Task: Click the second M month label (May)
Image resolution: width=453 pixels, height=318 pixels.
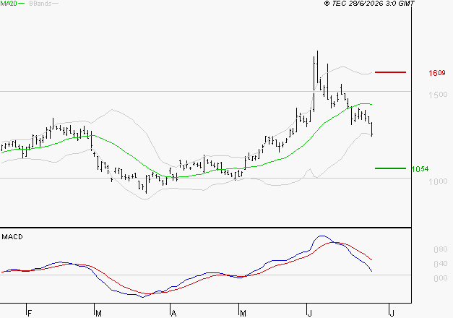Action: tap(243, 314)
